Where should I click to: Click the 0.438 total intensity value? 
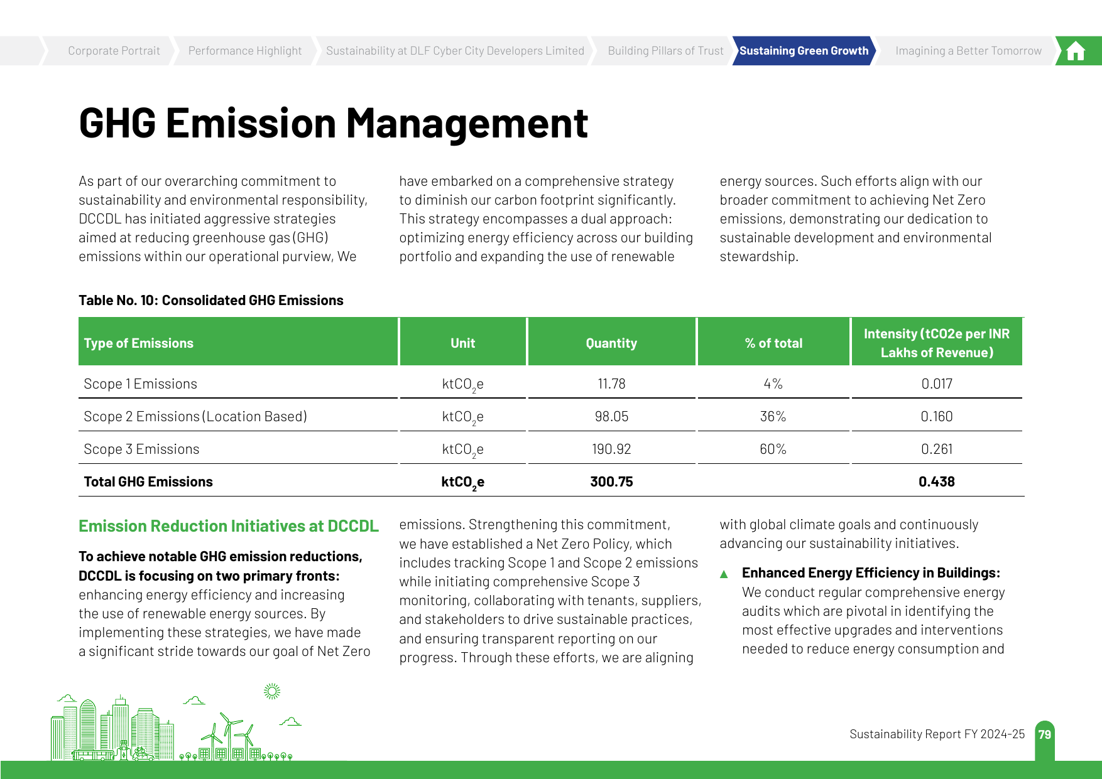tap(937, 481)
